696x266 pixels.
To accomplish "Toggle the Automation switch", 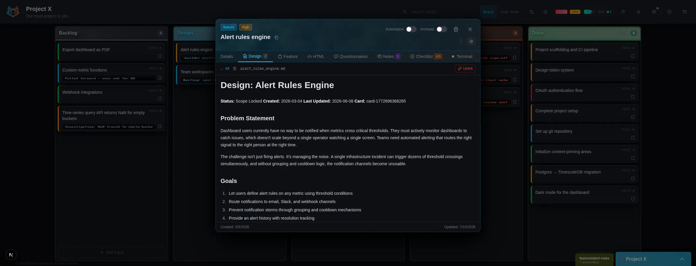I will click(411, 29).
